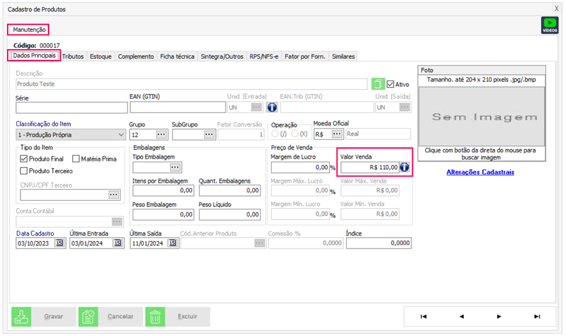Click info icon beside Unid. (Entrada)
566x336 pixels.
tap(271, 107)
